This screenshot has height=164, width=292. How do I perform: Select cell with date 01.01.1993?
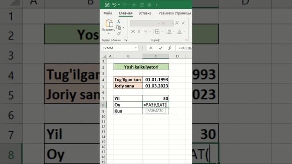pos(156,80)
